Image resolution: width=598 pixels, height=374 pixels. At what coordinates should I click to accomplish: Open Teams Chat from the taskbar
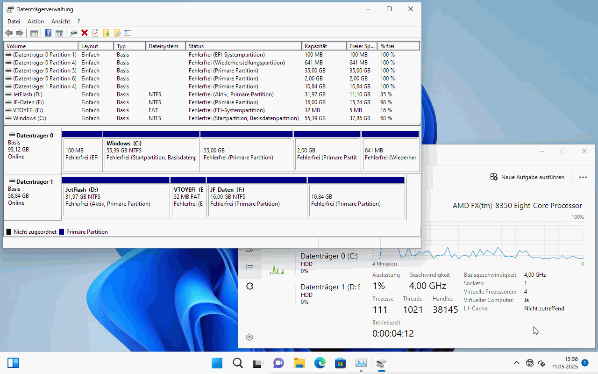point(278,363)
